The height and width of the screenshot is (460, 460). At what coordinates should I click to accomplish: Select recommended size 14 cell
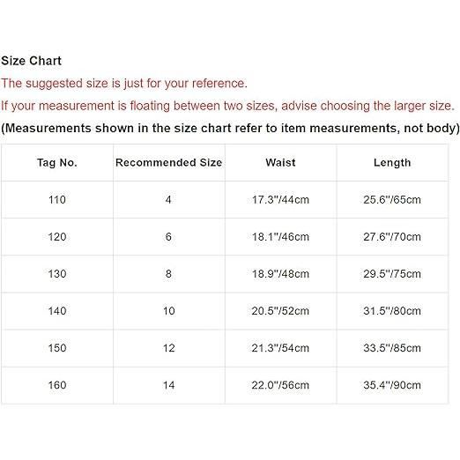(x=169, y=385)
